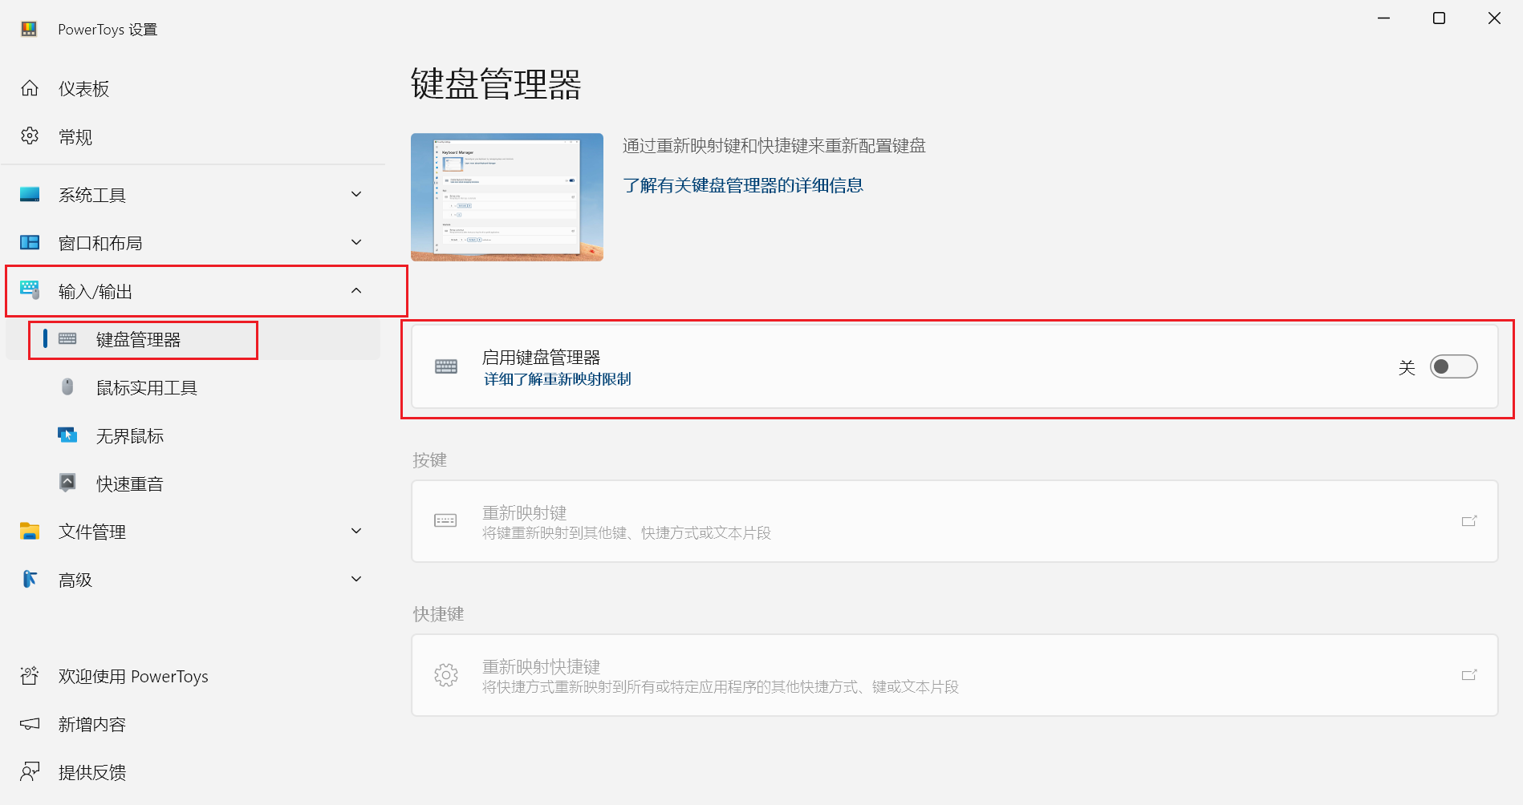Click the 快速重音 icon
Image resolution: width=1523 pixels, height=805 pixels.
67,483
